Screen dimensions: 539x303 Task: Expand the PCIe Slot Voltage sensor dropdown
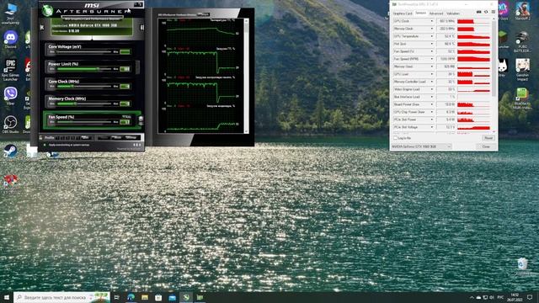pos(432,127)
